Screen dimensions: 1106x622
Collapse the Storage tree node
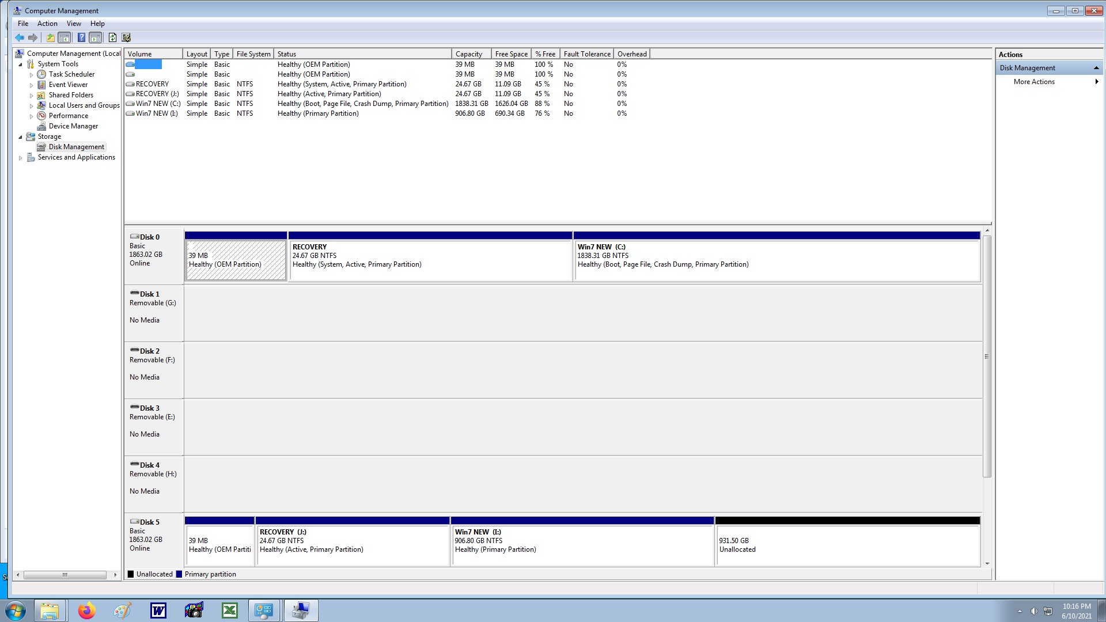pos(21,137)
